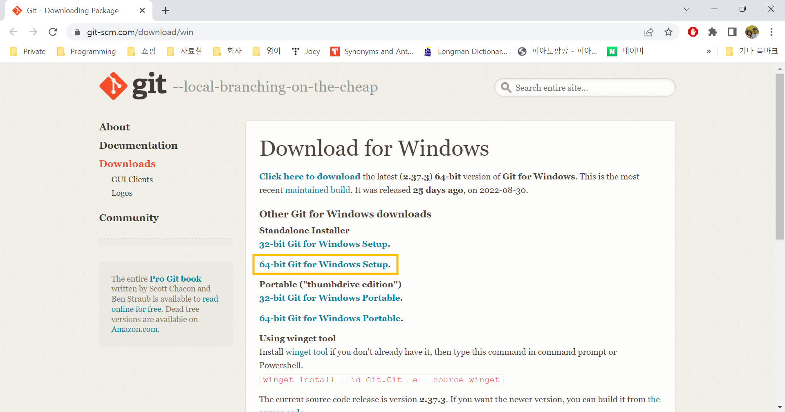Click the browser forward arrow

pos(33,32)
